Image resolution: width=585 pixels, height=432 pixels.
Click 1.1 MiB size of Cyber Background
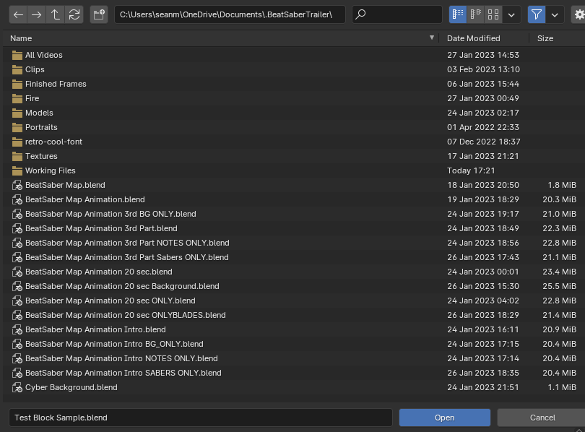[x=562, y=387]
